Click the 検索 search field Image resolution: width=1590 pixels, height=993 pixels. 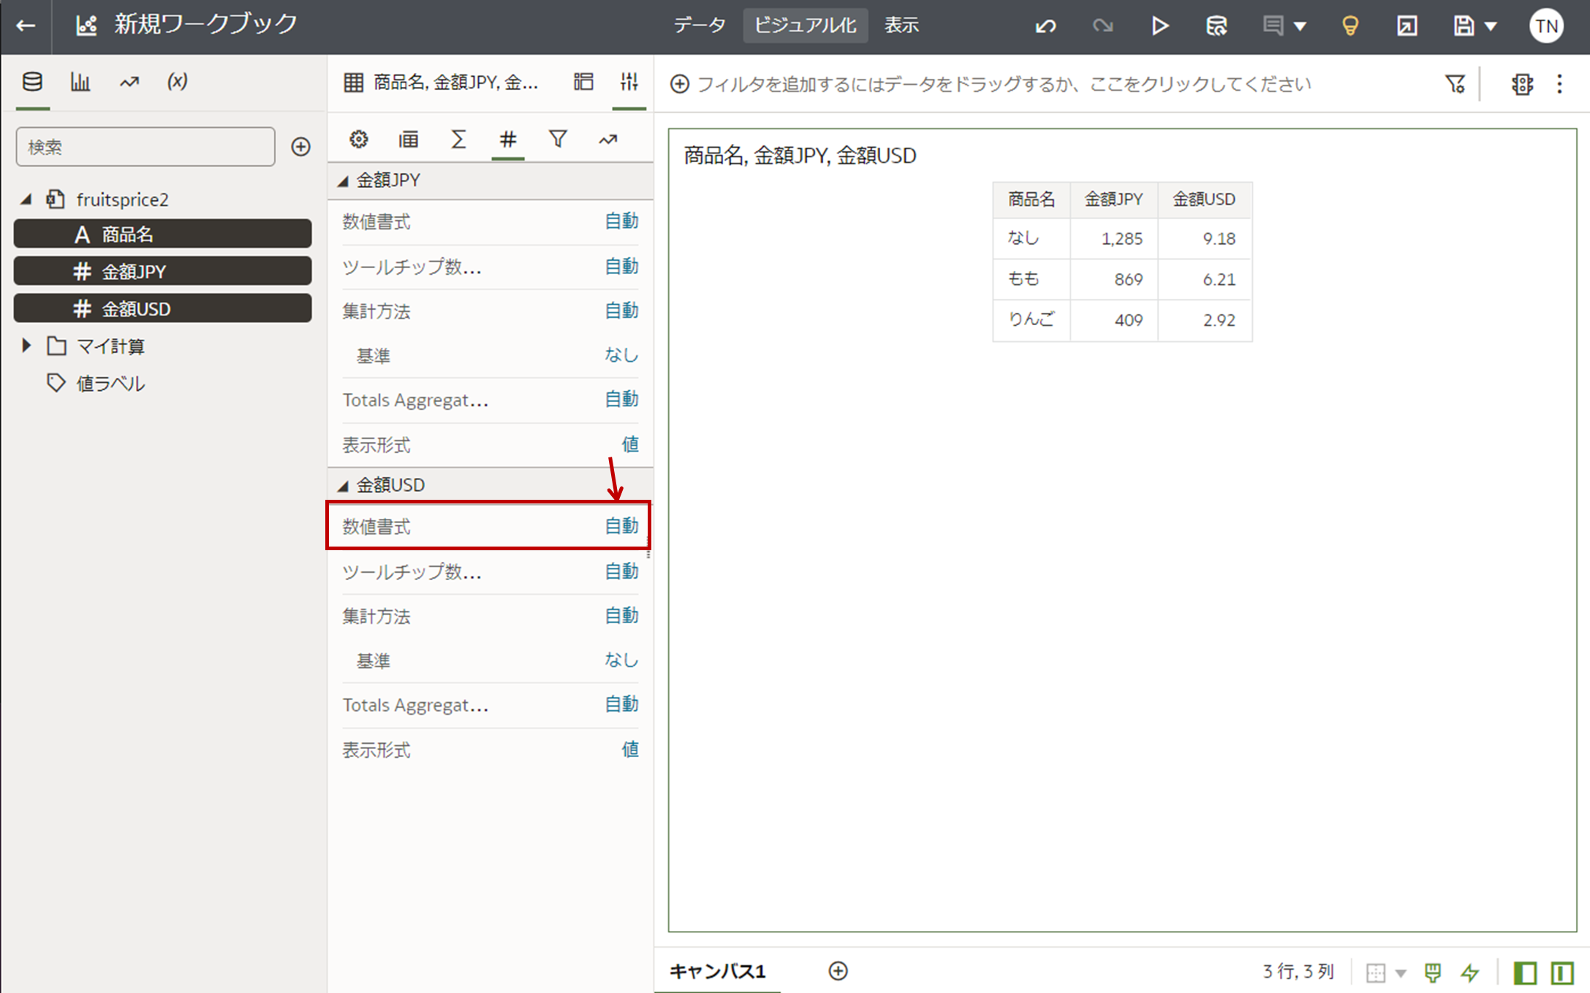pyautogui.click(x=145, y=147)
